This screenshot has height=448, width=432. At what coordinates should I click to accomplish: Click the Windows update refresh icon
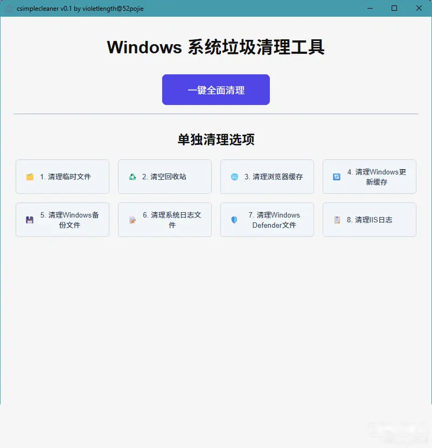(x=337, y=177)
